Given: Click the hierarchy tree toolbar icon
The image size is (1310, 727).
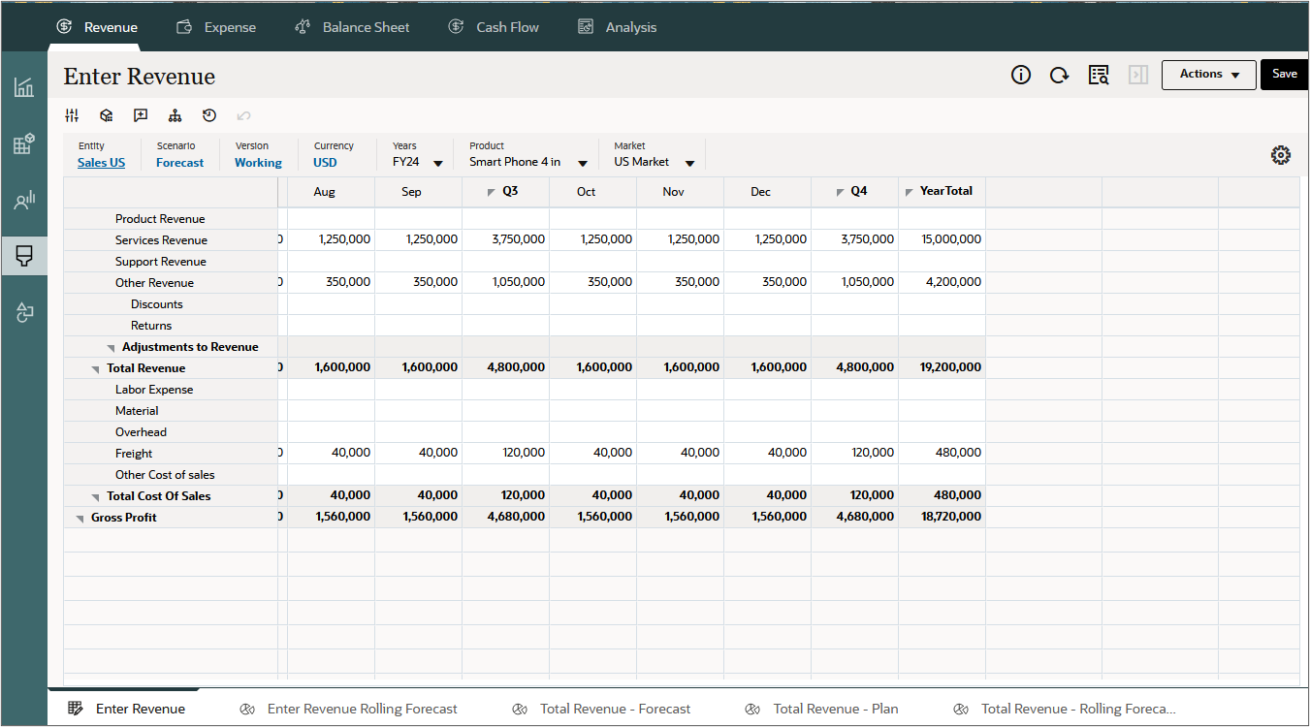Looking at the screenshot, I should (175, 115).
